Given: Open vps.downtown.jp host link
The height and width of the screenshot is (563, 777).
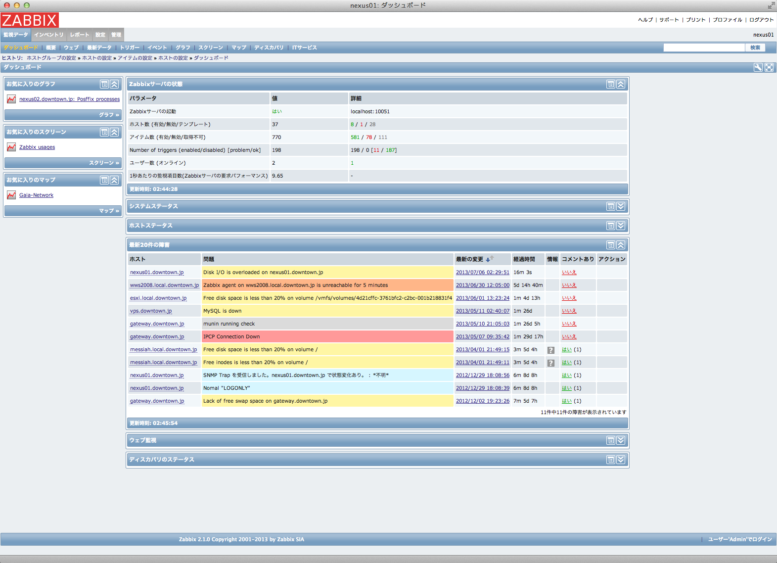Looking at the screenshot, I should click(151, 311).
